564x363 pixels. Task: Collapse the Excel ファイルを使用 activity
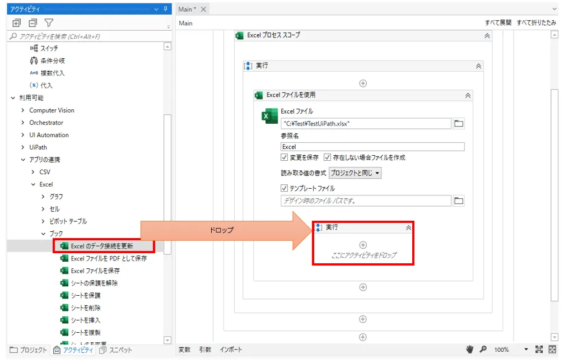[468, 96]
